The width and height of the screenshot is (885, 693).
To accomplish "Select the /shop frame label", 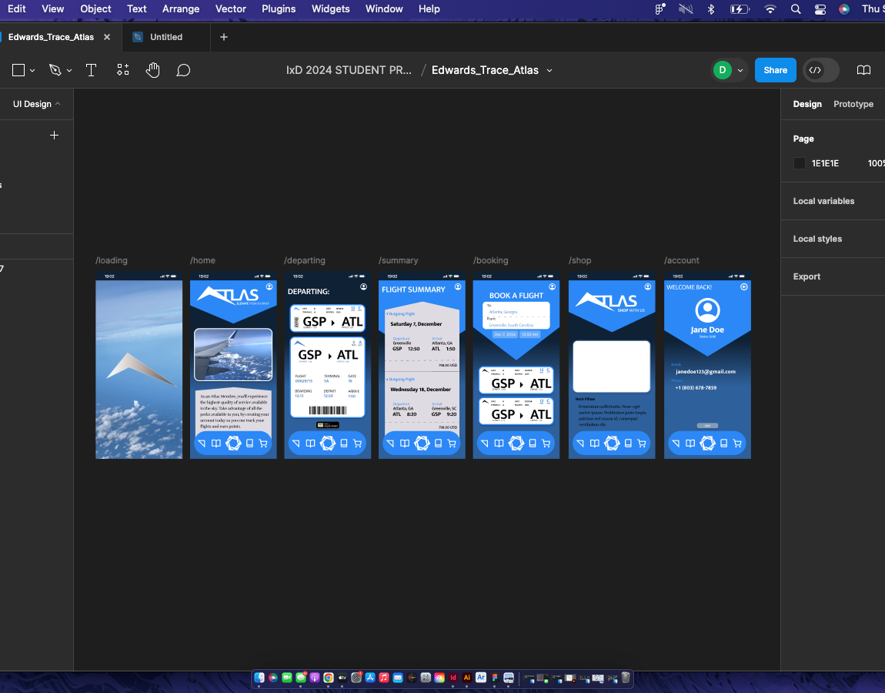I will pos(580,260).
